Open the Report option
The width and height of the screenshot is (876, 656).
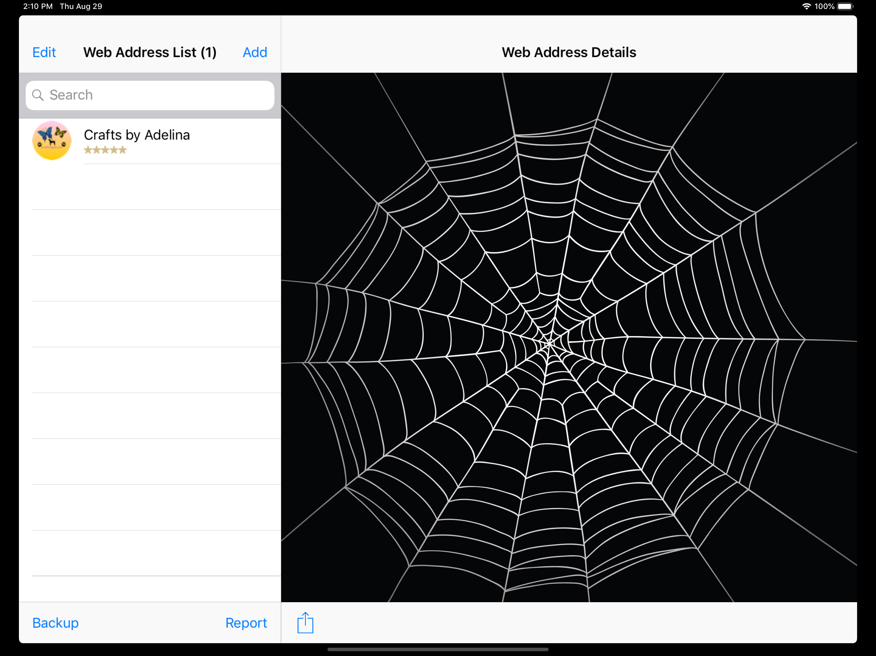click(x=246, y=623)
